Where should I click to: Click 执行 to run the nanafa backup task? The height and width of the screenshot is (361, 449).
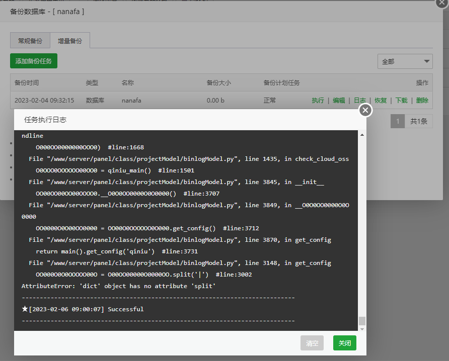click(318, 100)
